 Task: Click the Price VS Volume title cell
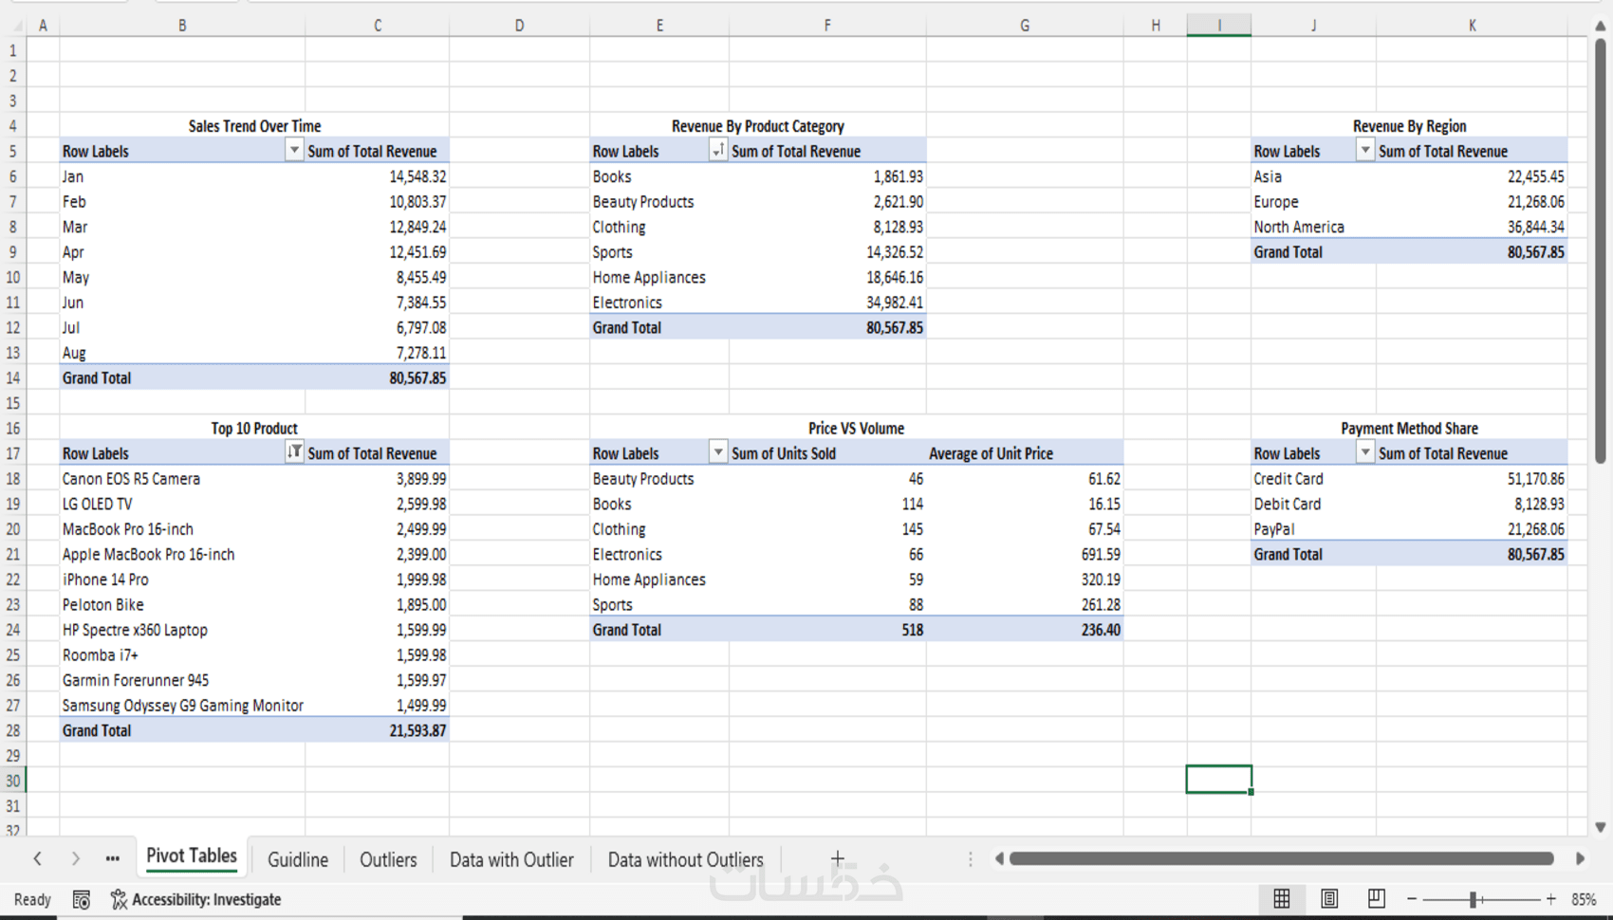point(856,428)
